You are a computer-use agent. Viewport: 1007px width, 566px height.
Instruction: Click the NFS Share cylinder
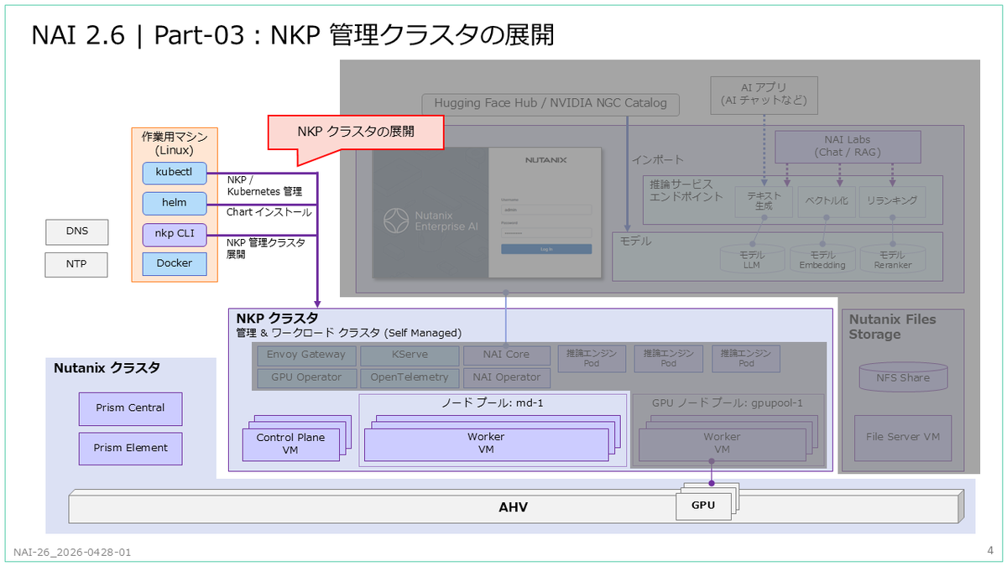click(x=903, y=377)
